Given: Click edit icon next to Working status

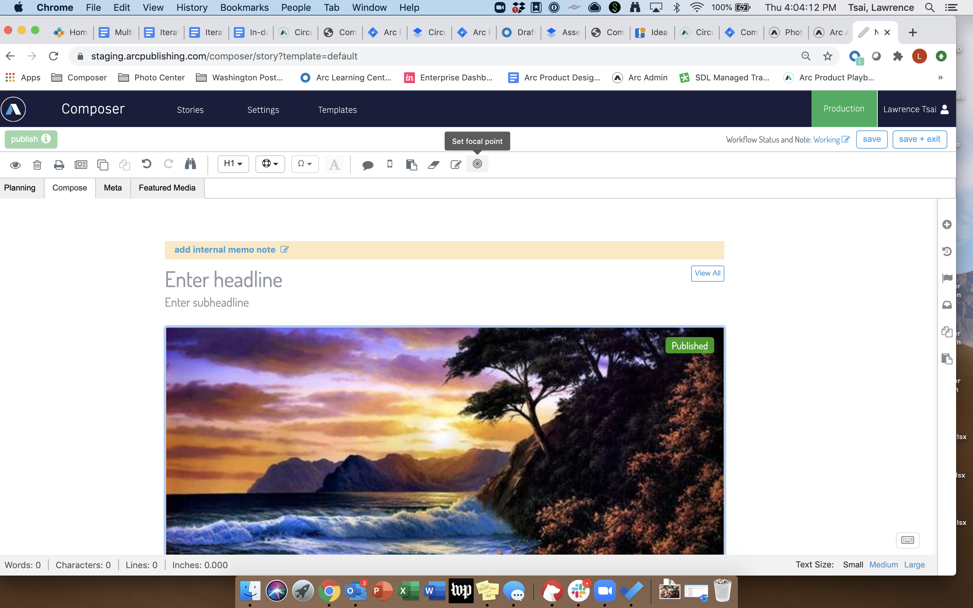Looking at the screenshot, I should (x=846, y=140).
